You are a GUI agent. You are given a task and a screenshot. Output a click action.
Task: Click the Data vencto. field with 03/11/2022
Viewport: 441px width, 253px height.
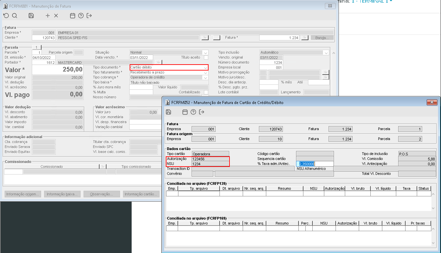(x=141, y=57)
